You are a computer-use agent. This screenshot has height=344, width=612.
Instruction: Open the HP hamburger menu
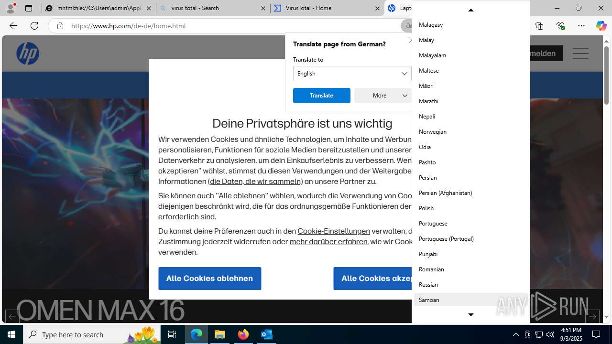(580, 54)
